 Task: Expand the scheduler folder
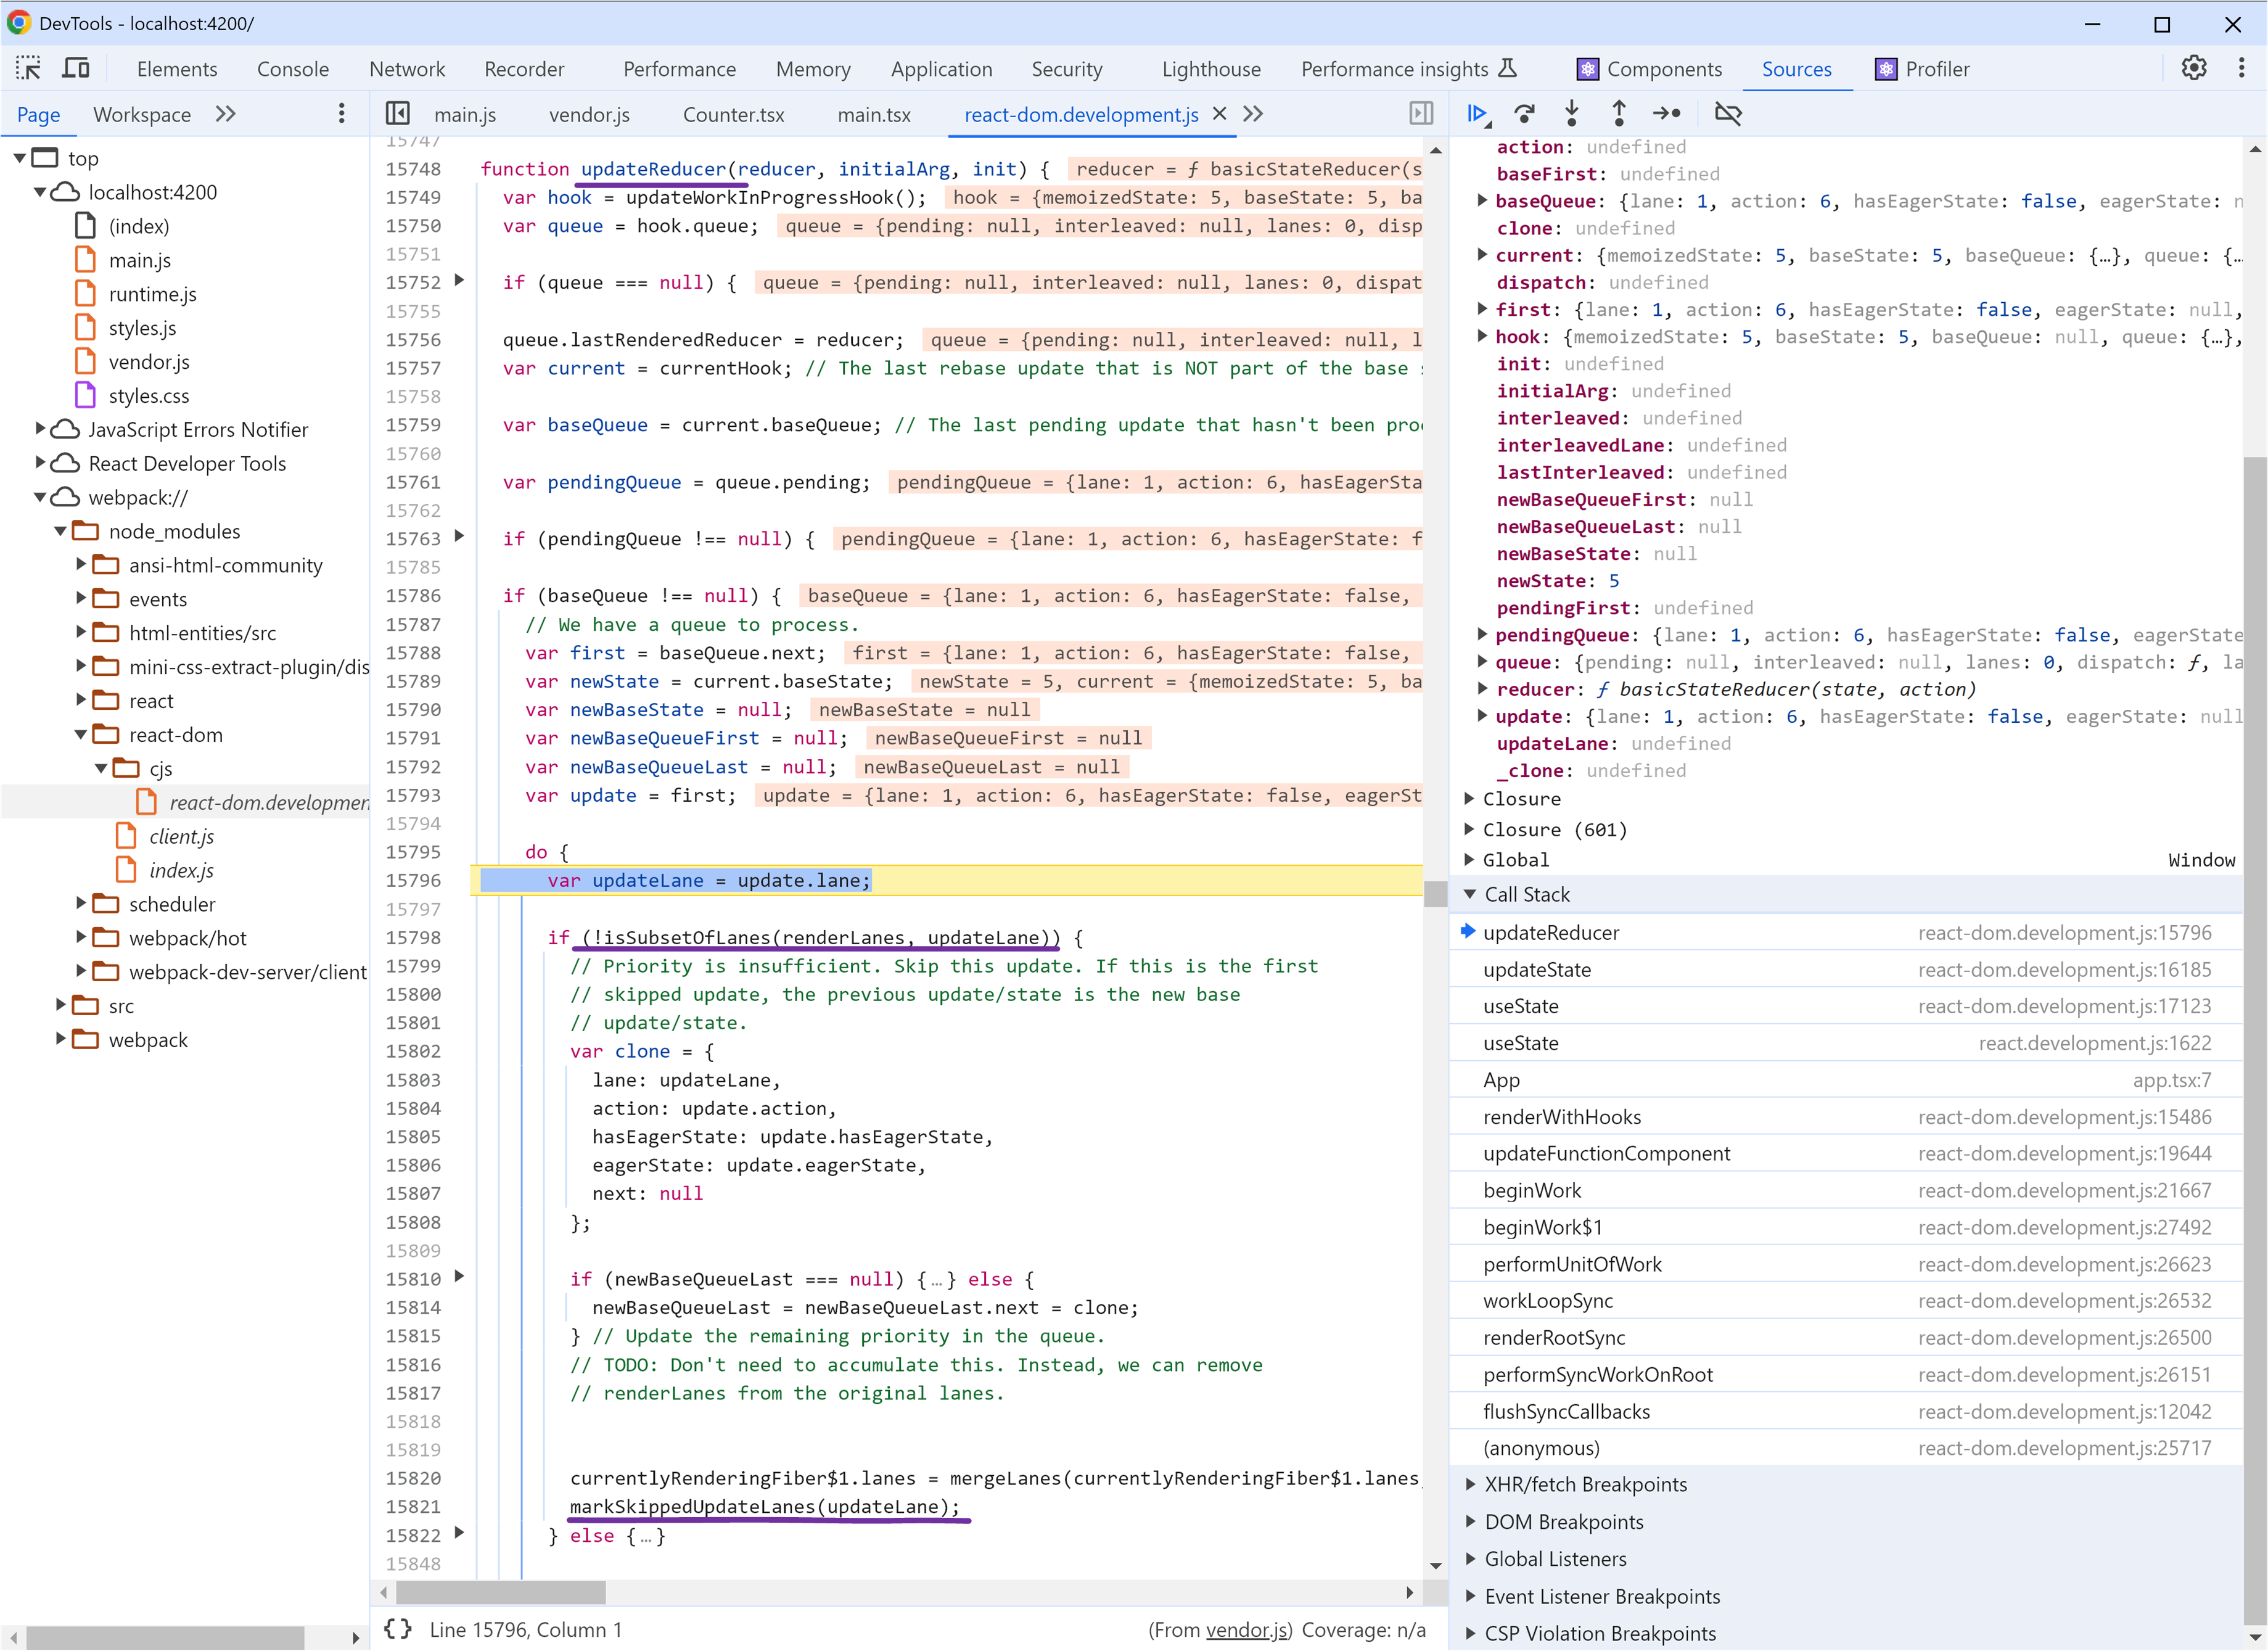81,903
